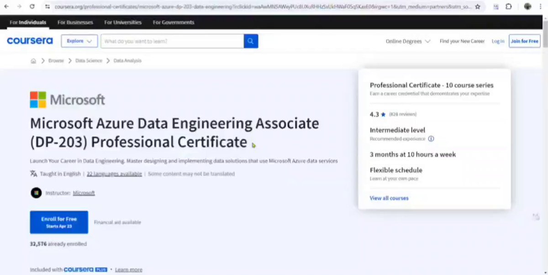Go to the home breadcrumb icon
548x275 pixels.
tap(33, 61)
